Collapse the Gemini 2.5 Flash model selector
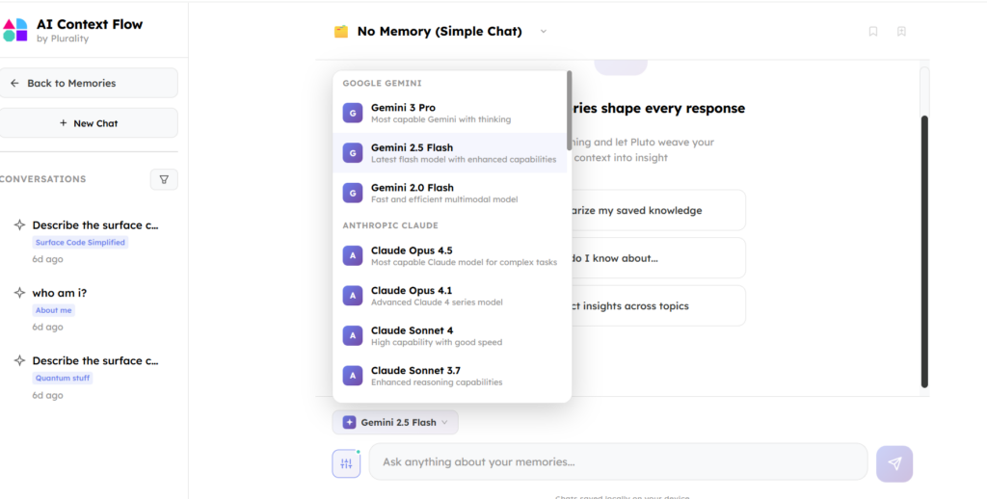The width and height of the screenshot is (987, 499). coord(395,422)
